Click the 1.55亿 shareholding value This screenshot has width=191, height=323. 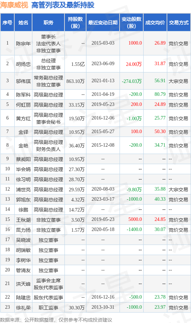tap(78, 64)
